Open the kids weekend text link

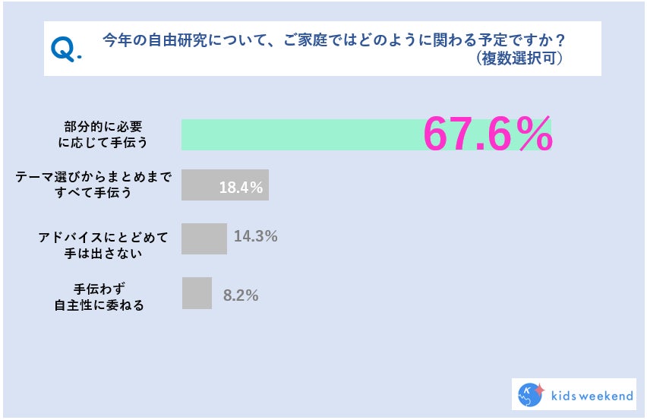coord(589,395)
